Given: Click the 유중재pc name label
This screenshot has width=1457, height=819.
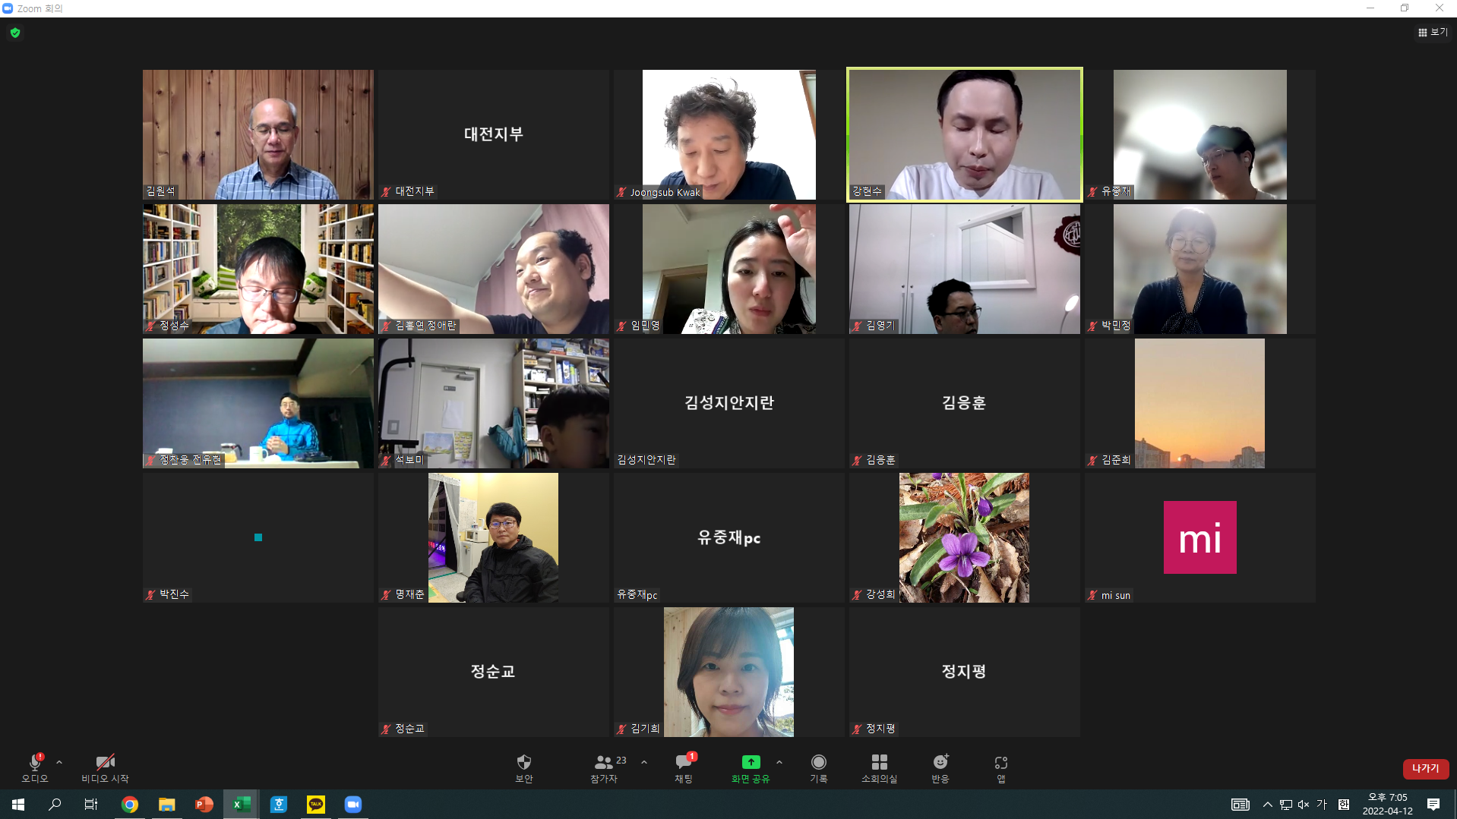Looking at the screenshot, I should tap(637, 594).
